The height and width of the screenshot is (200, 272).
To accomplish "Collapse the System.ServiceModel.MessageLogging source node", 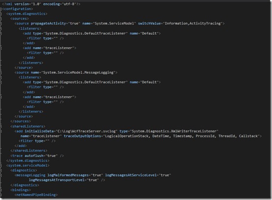I will click(0, 73).
